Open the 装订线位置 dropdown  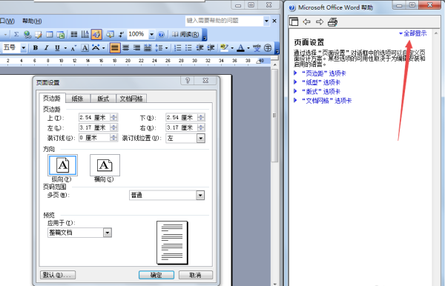201,139
